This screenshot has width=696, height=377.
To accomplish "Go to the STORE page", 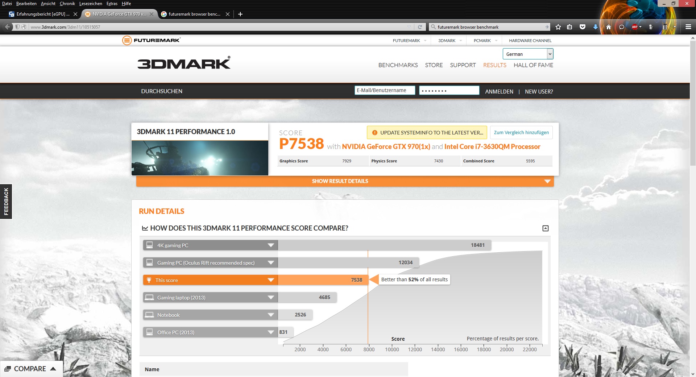I will [x=434, y=65].
